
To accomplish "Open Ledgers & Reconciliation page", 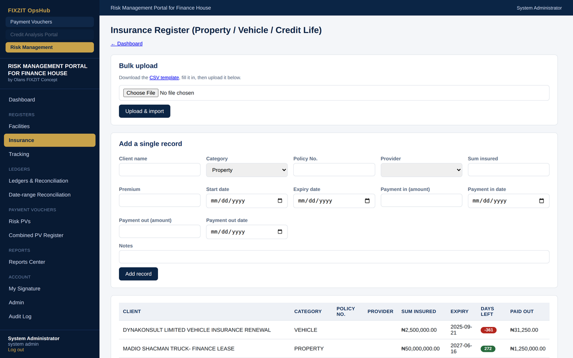I will point(50,181).
